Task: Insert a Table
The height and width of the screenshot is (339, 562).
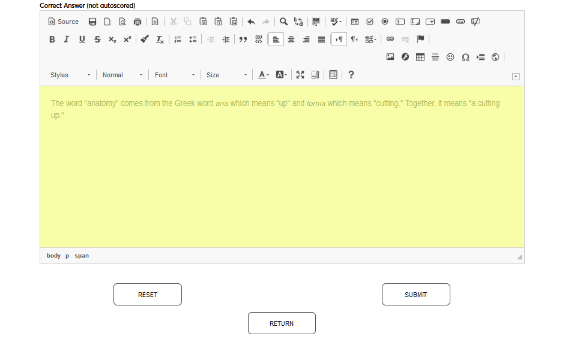Action: tap(420, 57)
